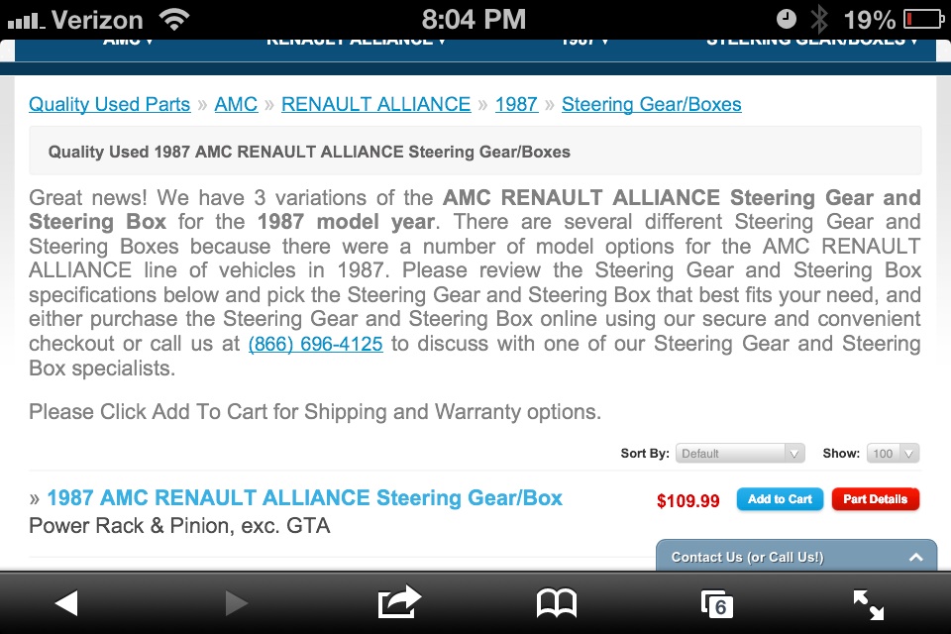
Task: Tap the battery indicator icon
Action: (x=923, y=20)
